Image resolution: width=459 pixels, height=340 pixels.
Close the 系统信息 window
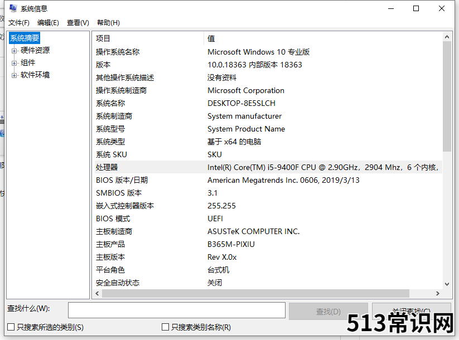[x=442, y=8]
